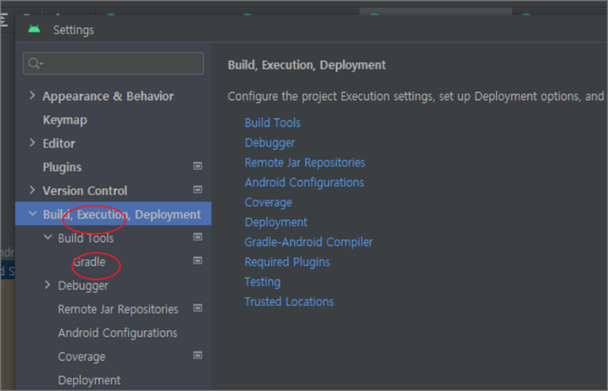The height and width of the screenshot is (391, 608).
Task: Select Build, Execution, Deployment in sidebar
Action: click(x=122, y=215)
